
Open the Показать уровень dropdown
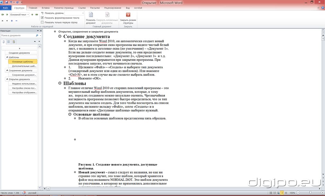tap(83, 13)
